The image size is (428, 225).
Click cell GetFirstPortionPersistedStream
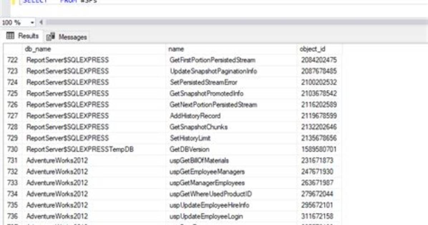tap(231, 60)
